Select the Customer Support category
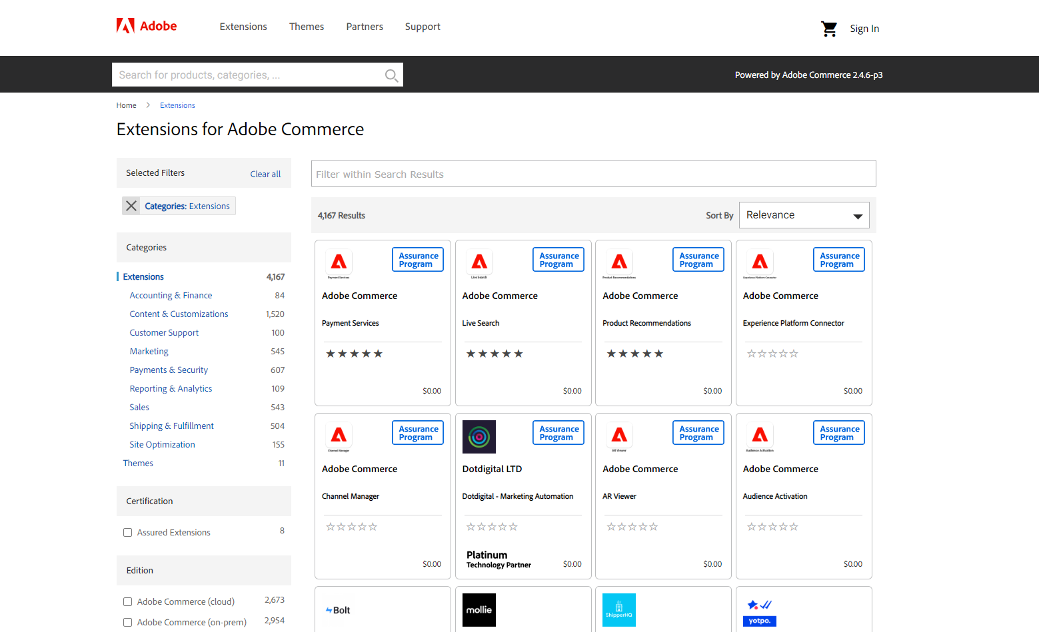The height and width of the screenshot is (632, 1039). 164,332
